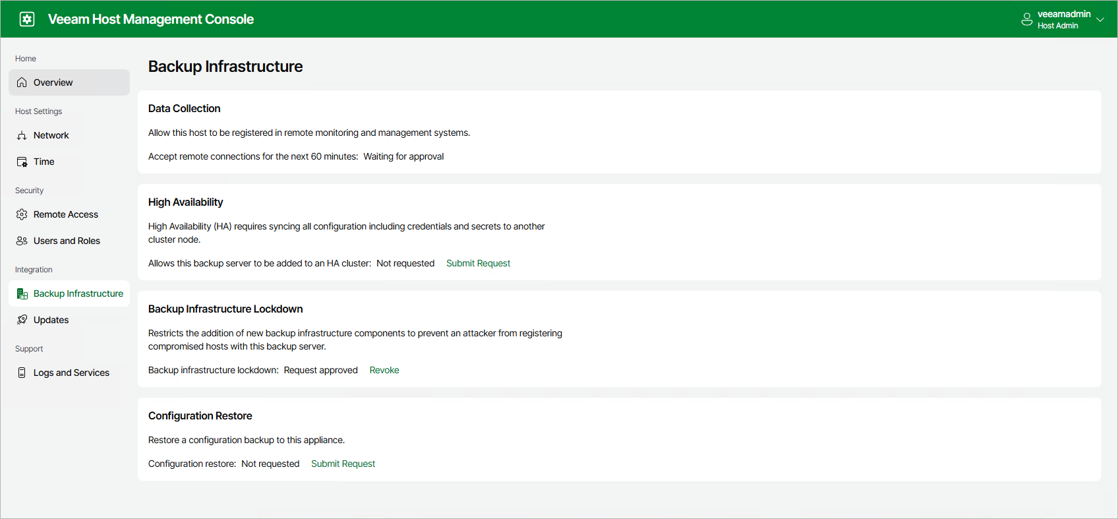Click the Data Collection section heading

[185, 108]
